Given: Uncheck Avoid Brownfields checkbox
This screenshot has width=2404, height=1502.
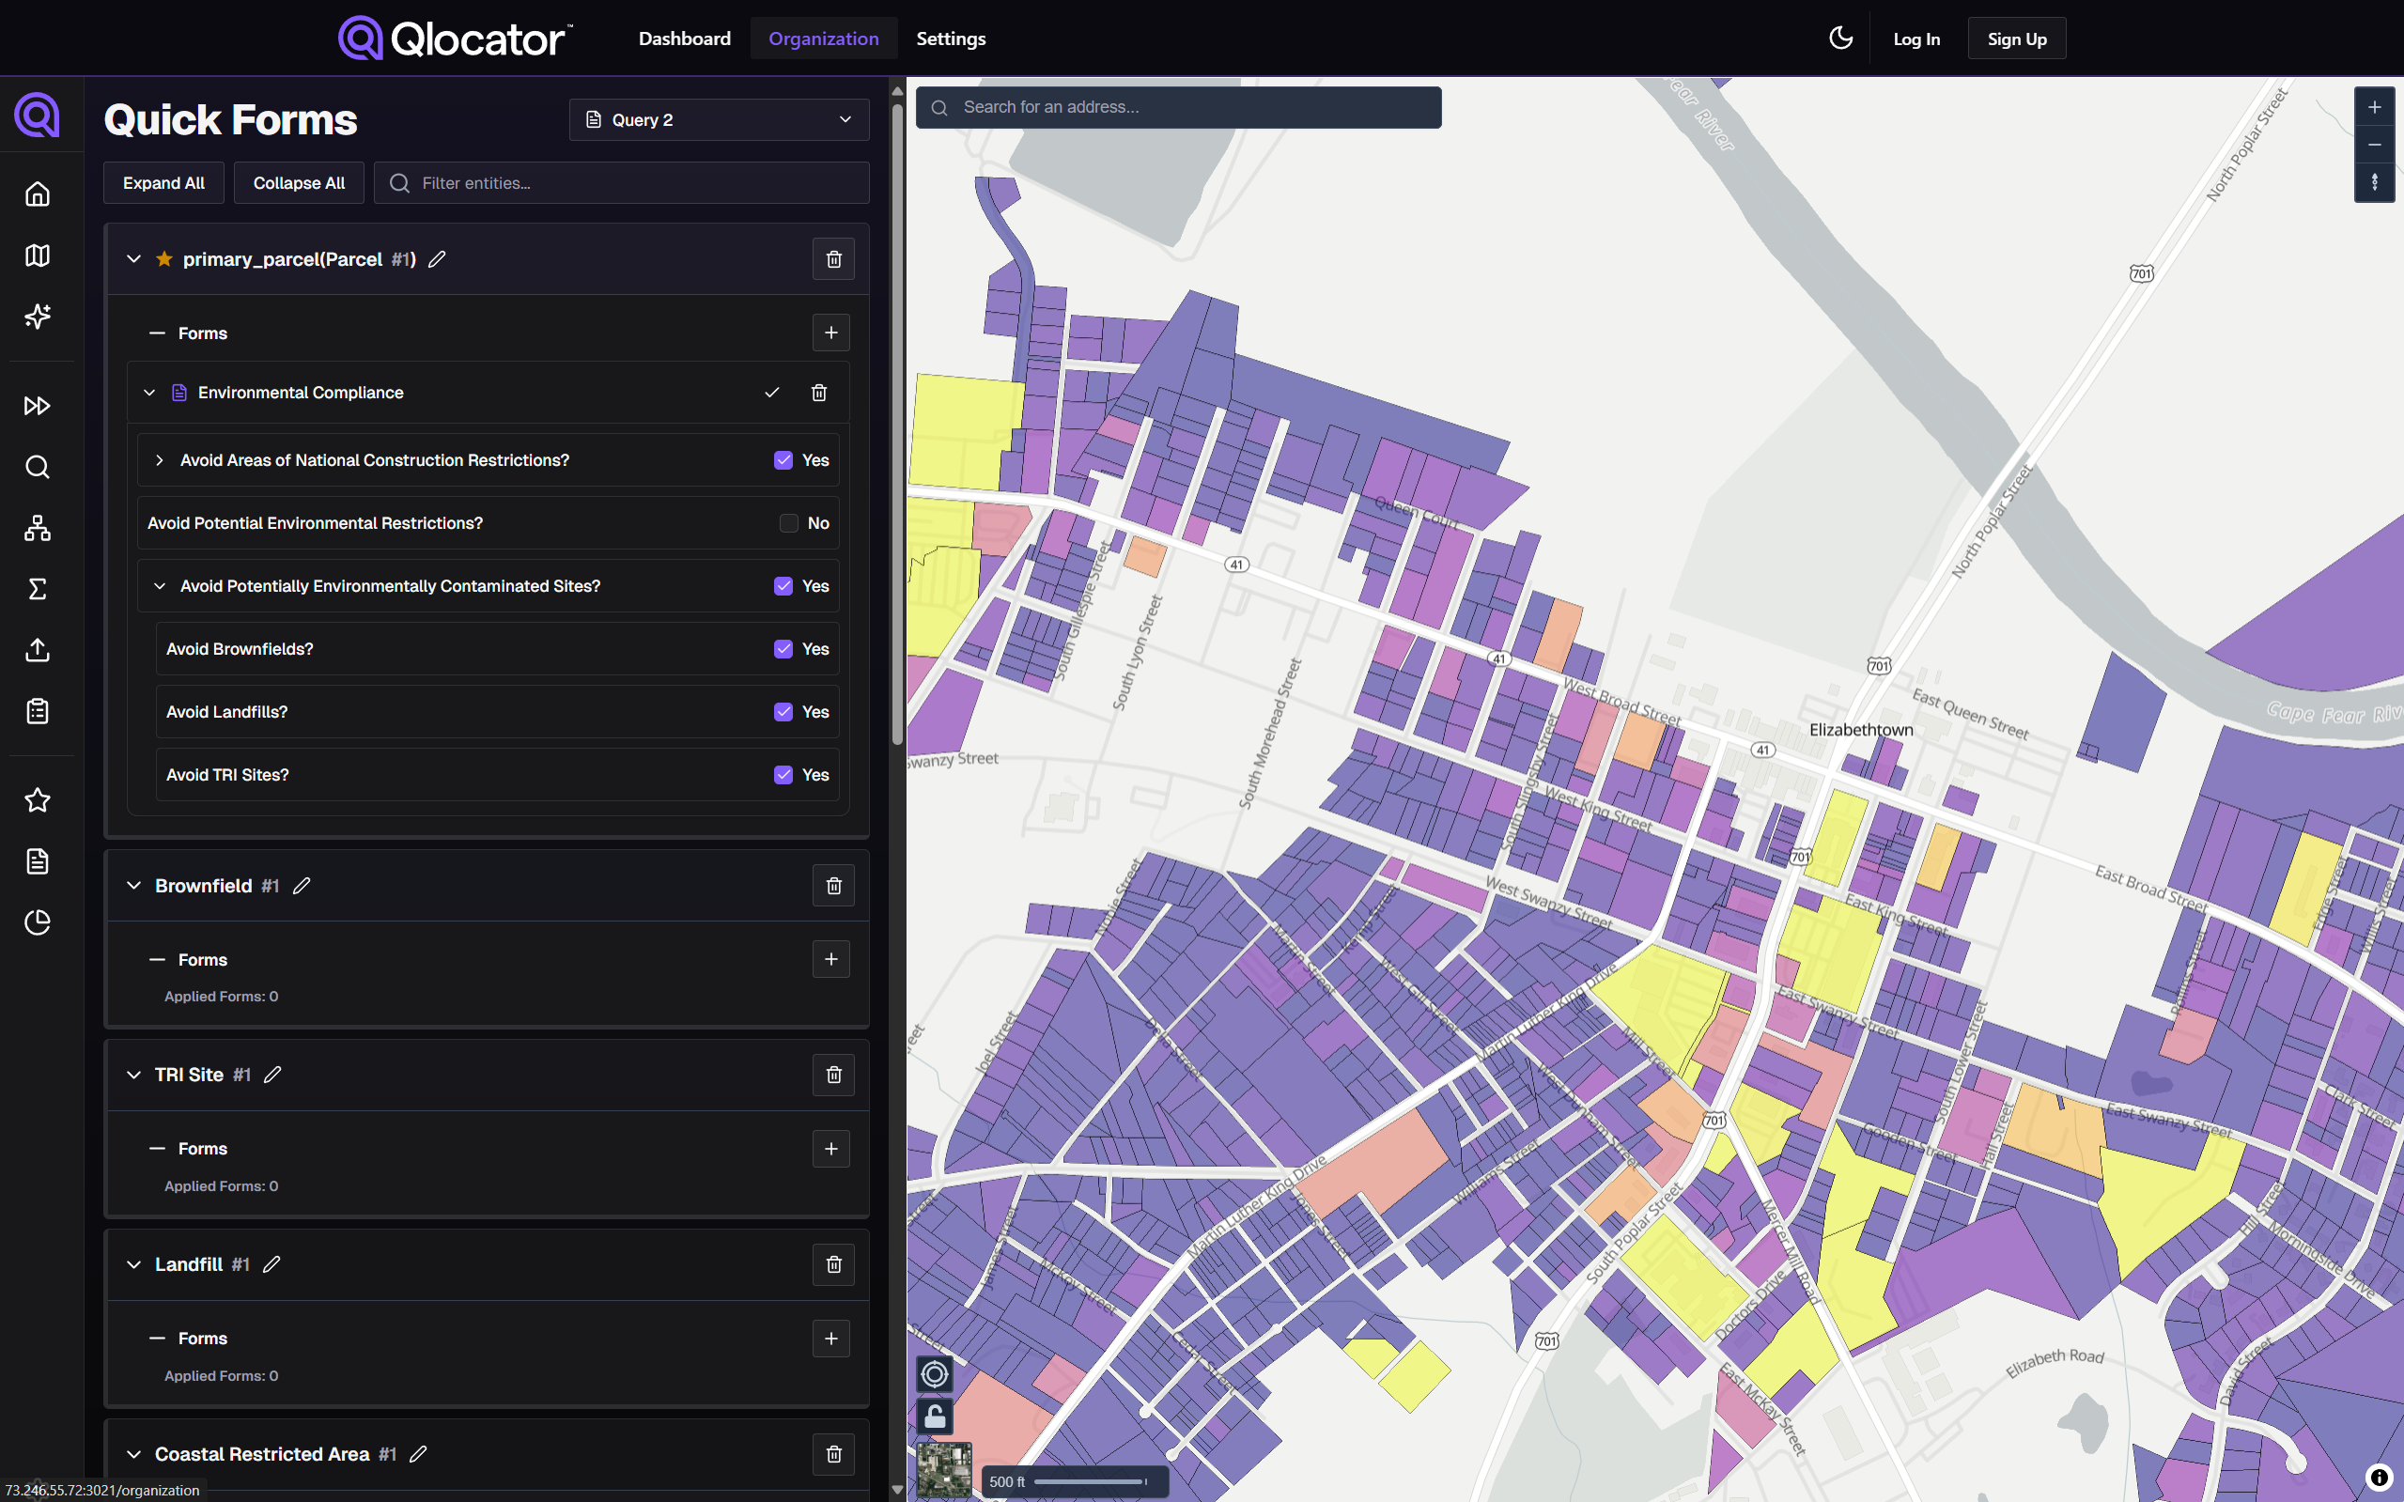Looking at the screenshot, I should (783, 649).
